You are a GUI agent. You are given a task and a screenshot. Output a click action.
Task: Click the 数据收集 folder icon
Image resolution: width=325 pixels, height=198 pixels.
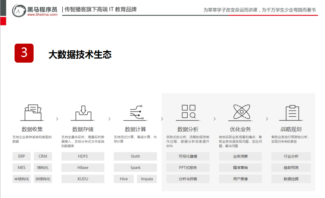pos(32,112)
